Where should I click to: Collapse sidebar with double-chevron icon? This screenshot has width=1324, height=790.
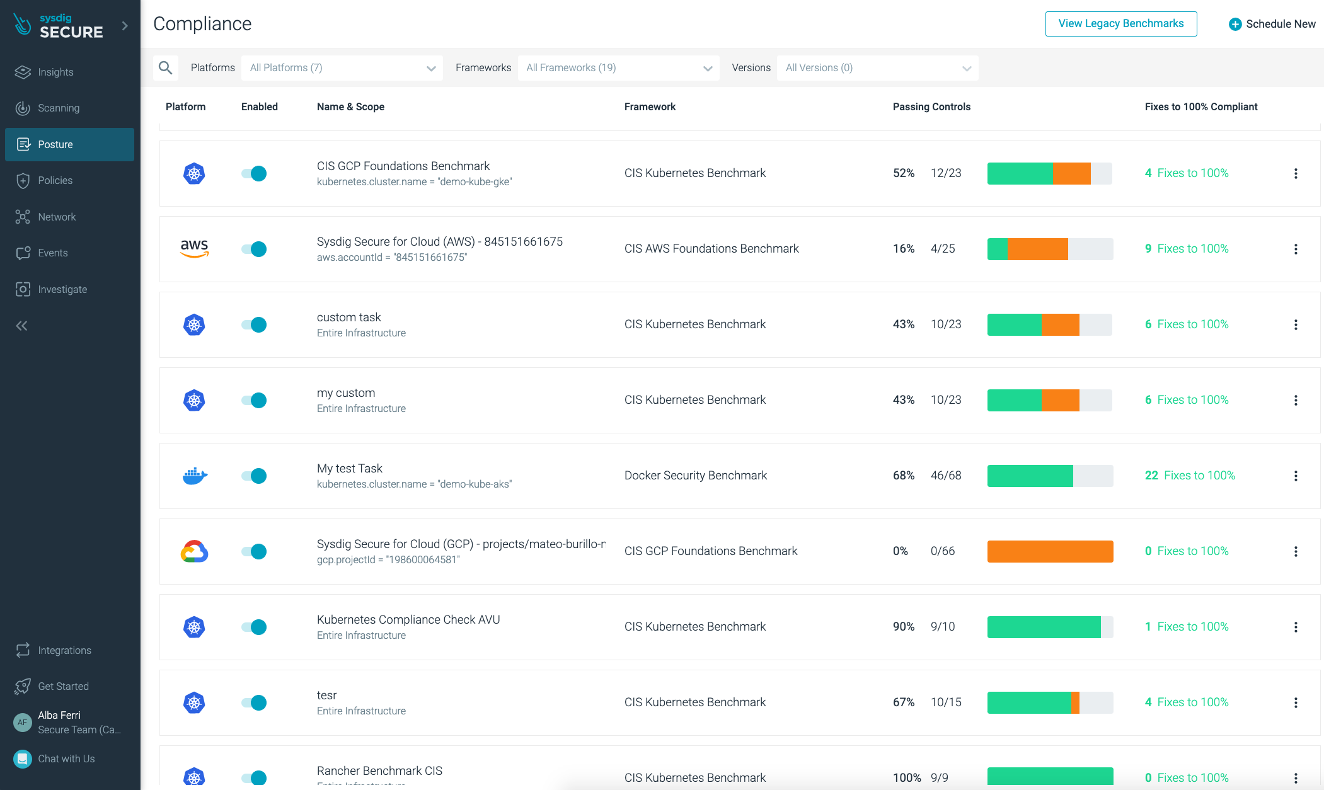(x=22, y=326)
